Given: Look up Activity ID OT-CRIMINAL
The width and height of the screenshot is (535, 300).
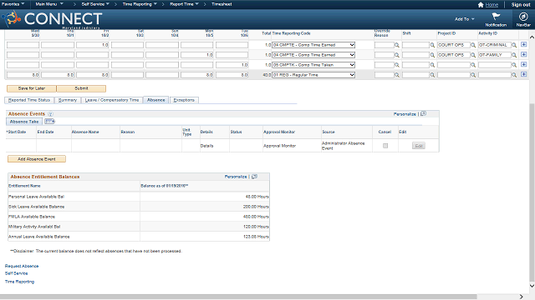Looking at the screenshot, I should pos(514,45).
